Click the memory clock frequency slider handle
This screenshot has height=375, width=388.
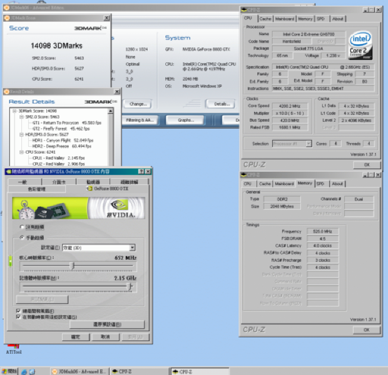[130, 286]
